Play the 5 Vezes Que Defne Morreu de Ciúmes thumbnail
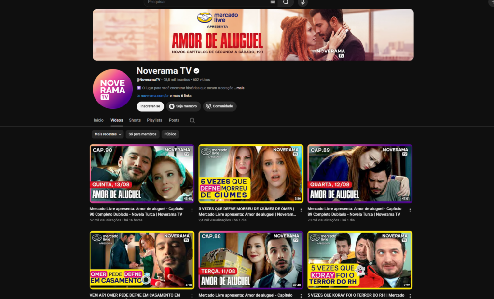 pyautogui.click(x=251, y=173)
